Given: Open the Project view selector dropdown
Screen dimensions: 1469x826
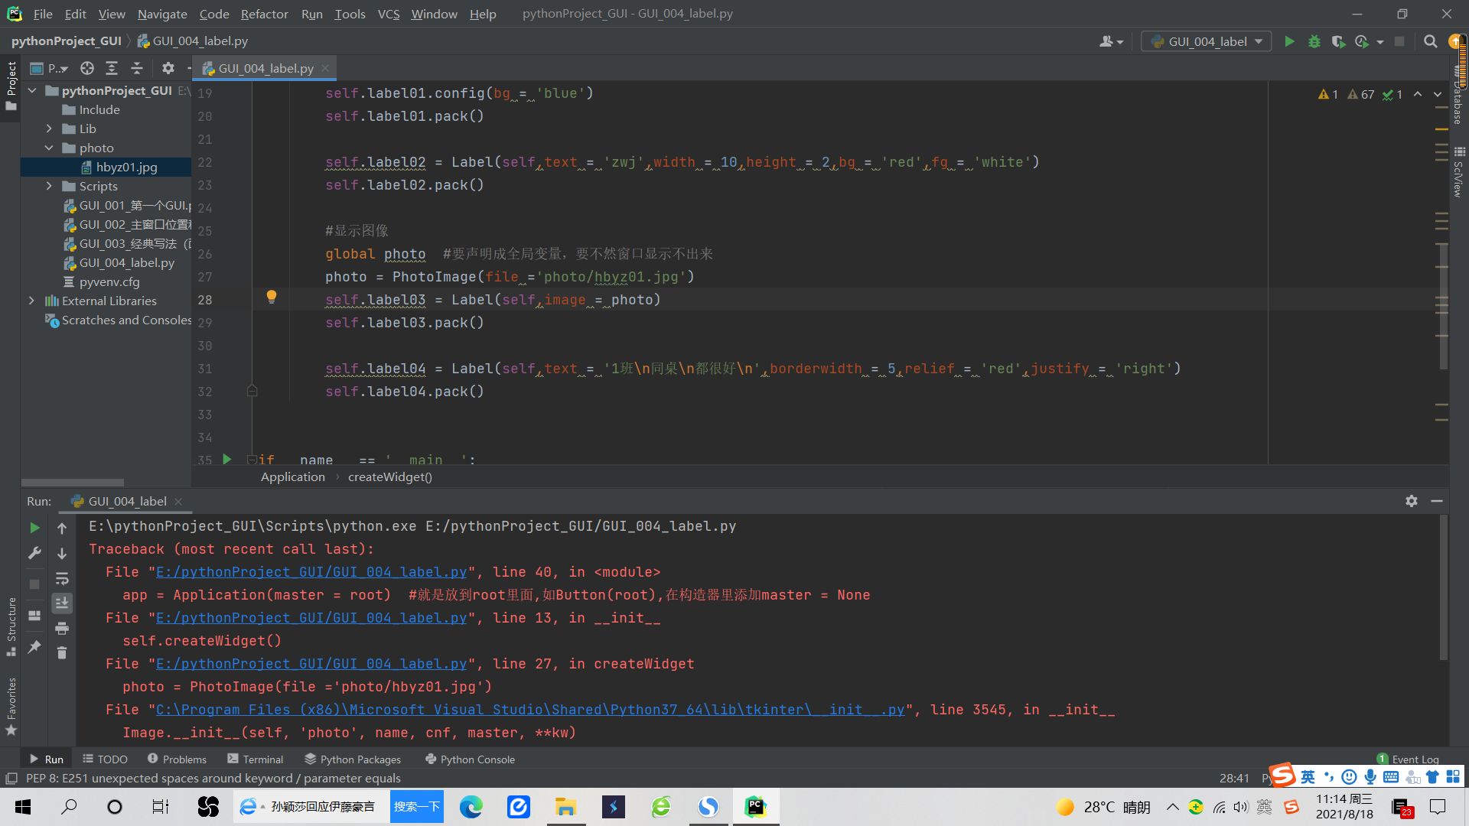Looking at the screenshot, I should (x=49, y=68).
